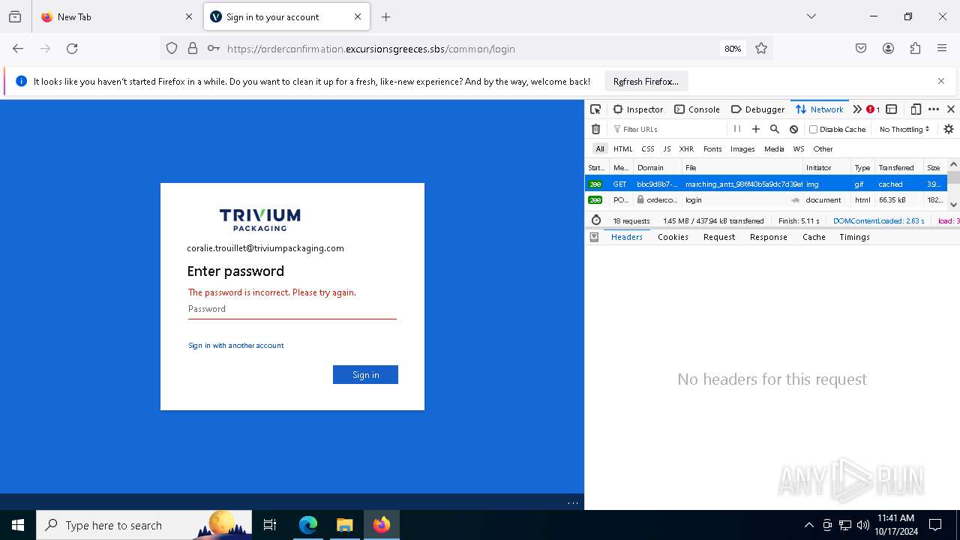Open tracking protection shield icon
Viewport: 960px width, 540px height.
click(172, 49)
